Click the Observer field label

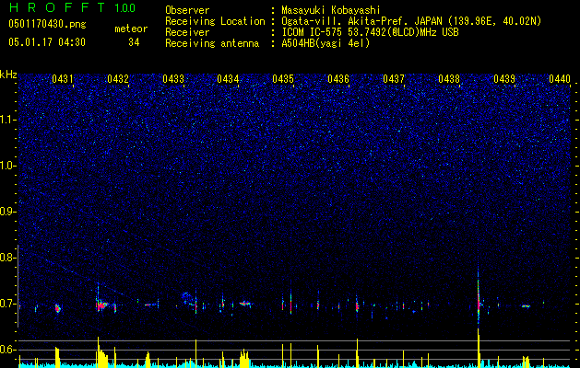[187, 10]
